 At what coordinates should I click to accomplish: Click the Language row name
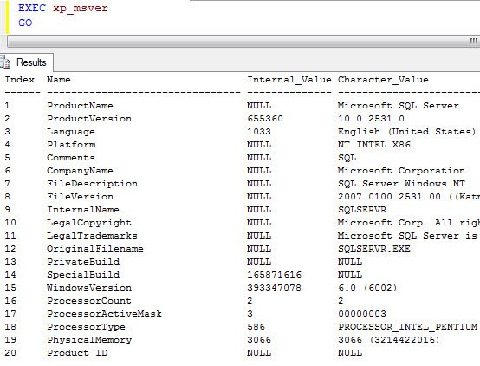(x=71, y=132)
